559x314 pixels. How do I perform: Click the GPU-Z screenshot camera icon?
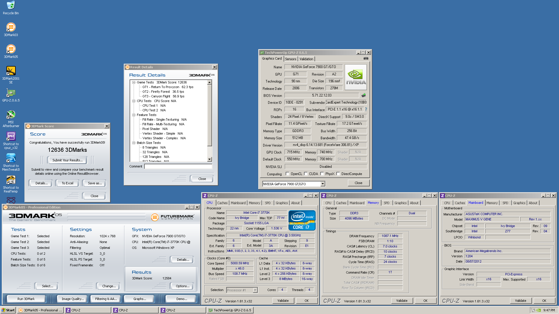(x=366, y=58)
